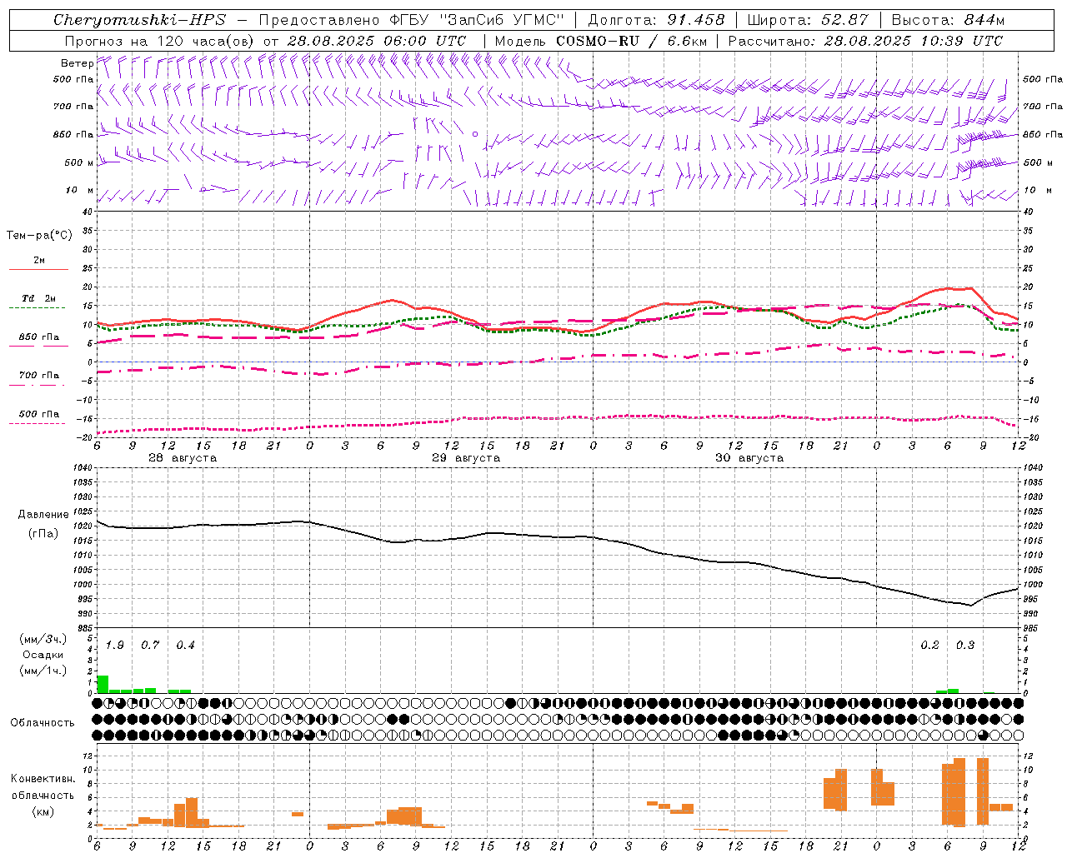Click the '(гПа)' unit label under Давление
Viewport: 1067px width, 853px height.
pos(43,534)
